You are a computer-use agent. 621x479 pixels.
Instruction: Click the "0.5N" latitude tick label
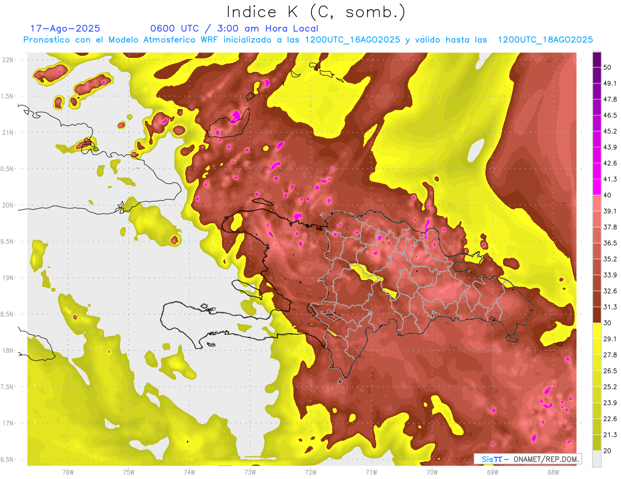tap(8, 169)
